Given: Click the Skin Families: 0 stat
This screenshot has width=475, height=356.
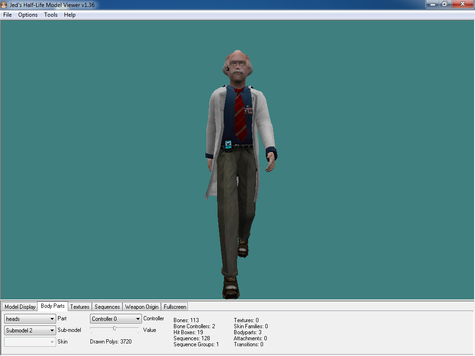Looking at the screenshot, I should (x=250, y=326).
